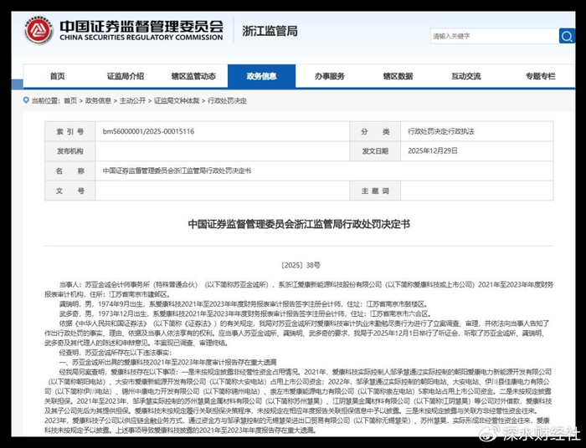Click the 浙江监管局 header text
This screenshot has height=448, width=586.
click(270, 31)
